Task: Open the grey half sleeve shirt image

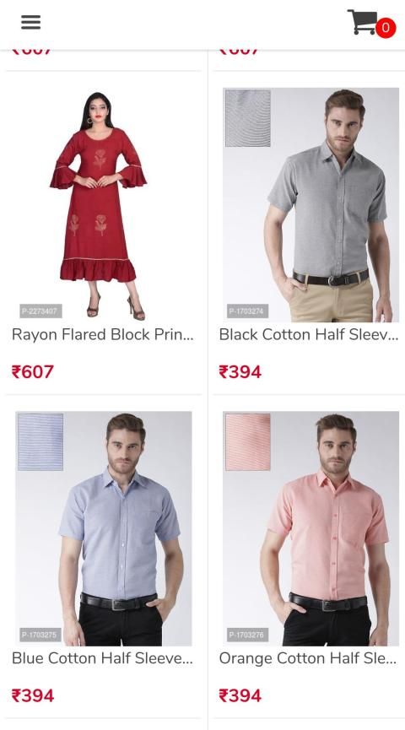Action: pyautogui.click(x=311, y=204)
